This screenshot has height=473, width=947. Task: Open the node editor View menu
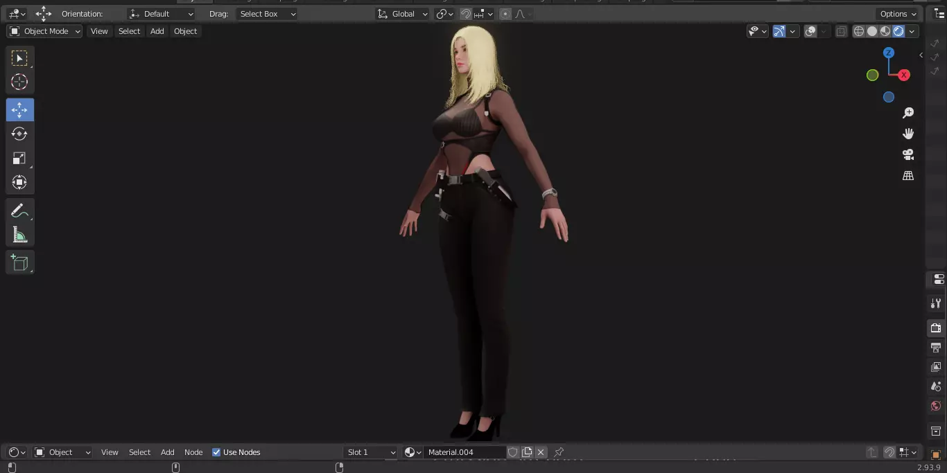click(110, 452)
